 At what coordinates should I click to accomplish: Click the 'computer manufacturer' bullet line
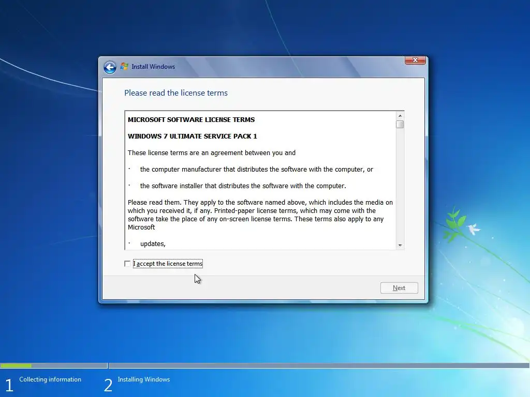point(257,170)
